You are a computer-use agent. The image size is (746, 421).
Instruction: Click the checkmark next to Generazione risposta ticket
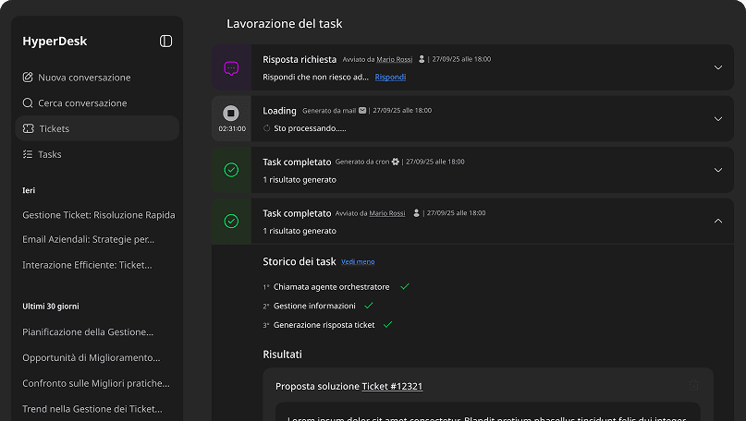point(387,325)
